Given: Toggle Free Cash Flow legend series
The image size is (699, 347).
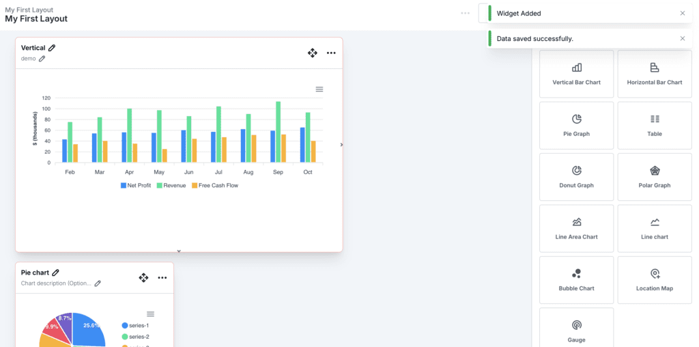Looking at the screenshot, I should pyautogui.click(x=214, y=185).
